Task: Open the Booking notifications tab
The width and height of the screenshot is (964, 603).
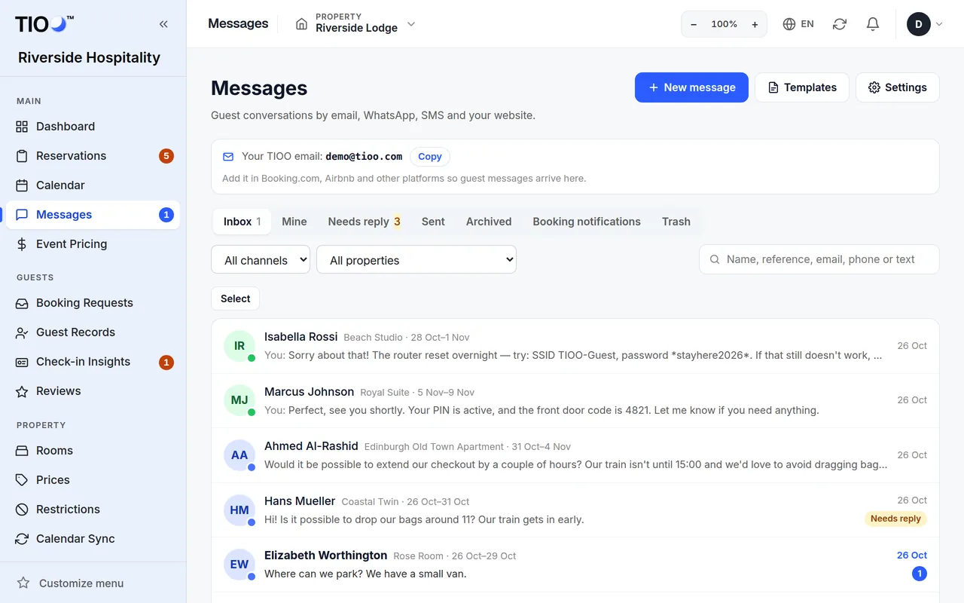Action: (x=587, y=222)
